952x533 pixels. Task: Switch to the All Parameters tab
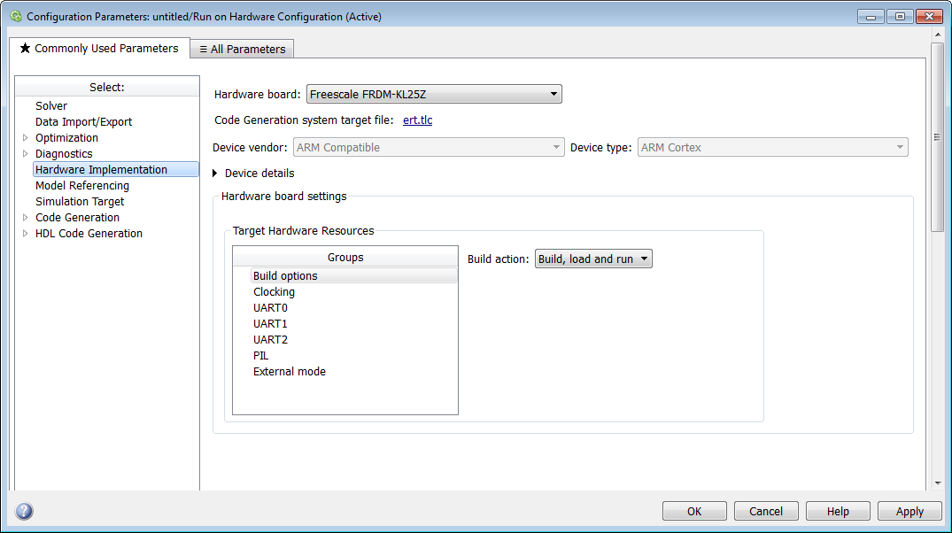(x=242, y=50)
